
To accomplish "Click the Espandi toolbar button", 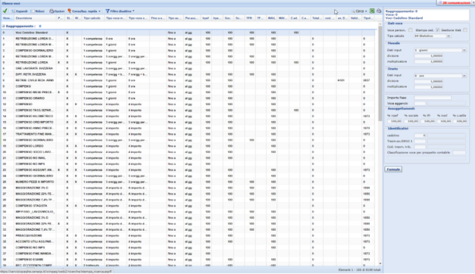I will tap(20, 11).
